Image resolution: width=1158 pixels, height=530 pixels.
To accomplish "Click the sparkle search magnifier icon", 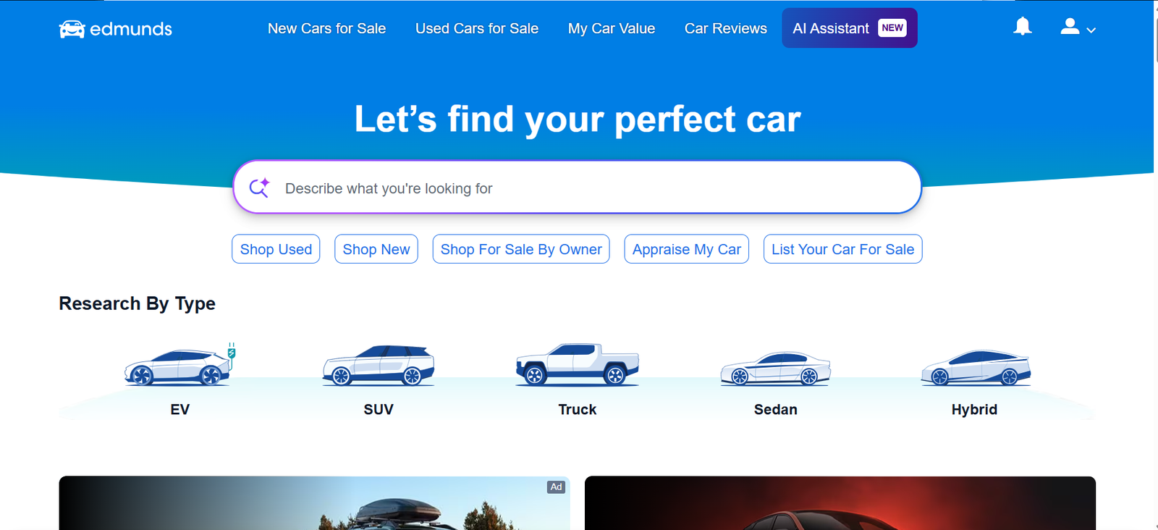I will [x=259, y=188].
